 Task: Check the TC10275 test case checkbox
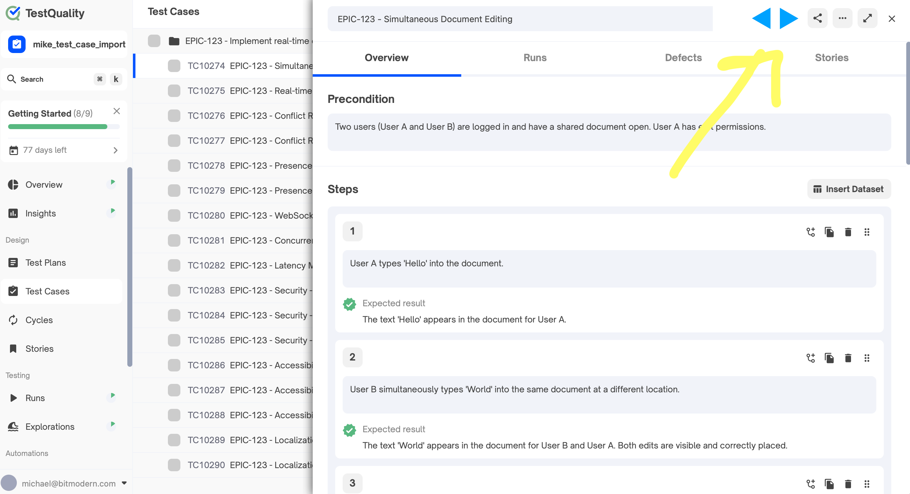click(x=174, y=91)
